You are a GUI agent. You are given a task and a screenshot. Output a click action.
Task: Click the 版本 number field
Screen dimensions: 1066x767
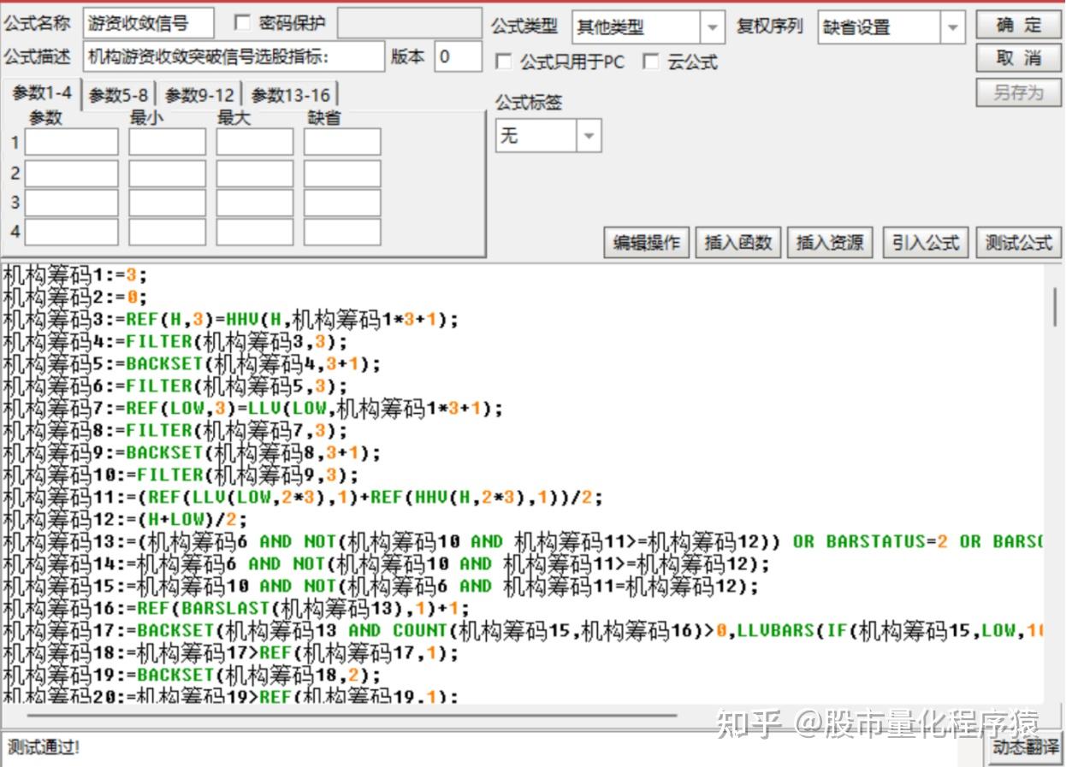(x=458, y=56)
